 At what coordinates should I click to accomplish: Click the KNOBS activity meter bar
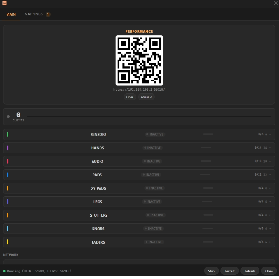(x=207, y=228)
